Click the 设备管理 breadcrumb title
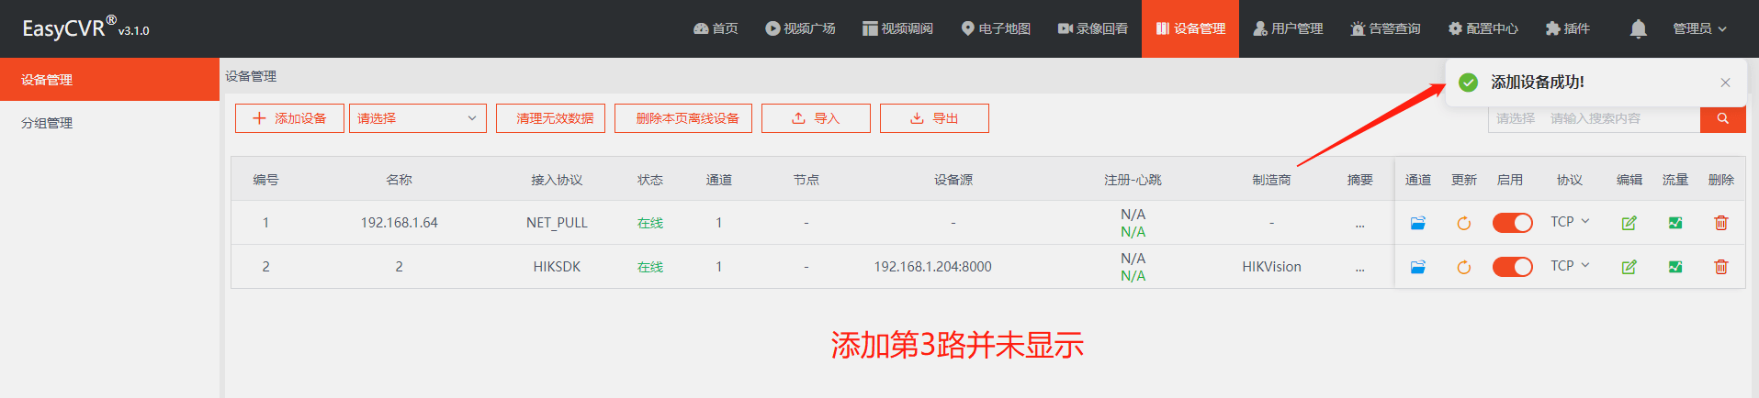Viewport: 1759px width, 398px height. (251, 76)
